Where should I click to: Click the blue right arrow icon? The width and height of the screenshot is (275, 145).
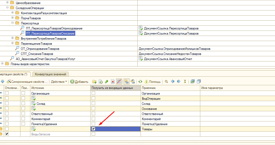pos(178,82)
